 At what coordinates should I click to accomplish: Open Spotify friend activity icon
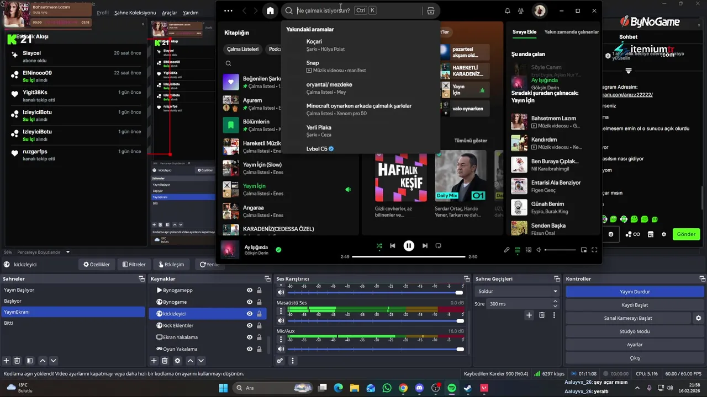521,10
